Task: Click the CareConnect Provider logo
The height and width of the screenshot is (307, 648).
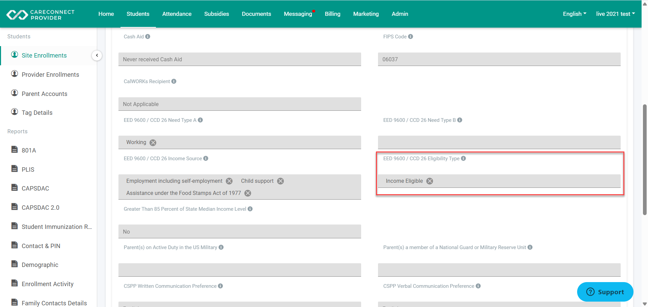Action: pyautogui.click(x=40, y=14)
